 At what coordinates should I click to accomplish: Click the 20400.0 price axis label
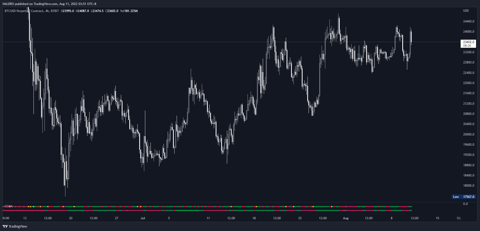pos(468,124)
